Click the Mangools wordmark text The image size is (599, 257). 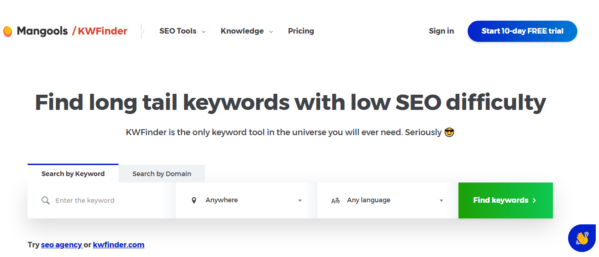click(42, 31)
